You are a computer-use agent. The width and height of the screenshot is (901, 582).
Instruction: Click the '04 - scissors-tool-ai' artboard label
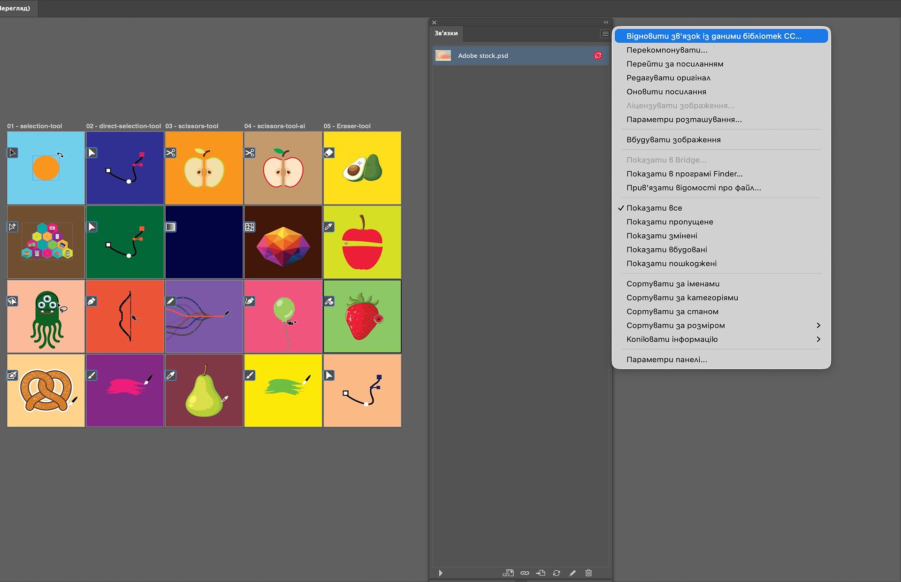pyautogui.click(x=275, y=126)
